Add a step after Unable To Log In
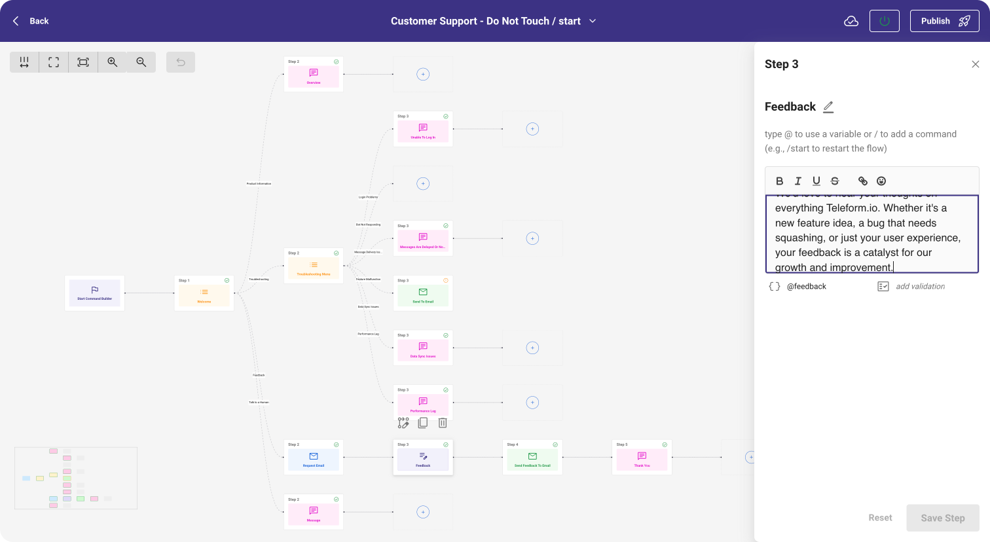 pos(532,129)
